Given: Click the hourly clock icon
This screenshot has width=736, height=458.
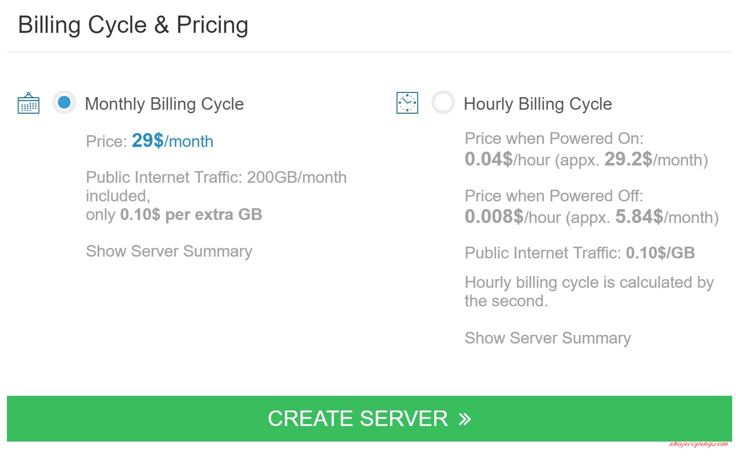Looking at the screenshot, I should tap(407, 103).
